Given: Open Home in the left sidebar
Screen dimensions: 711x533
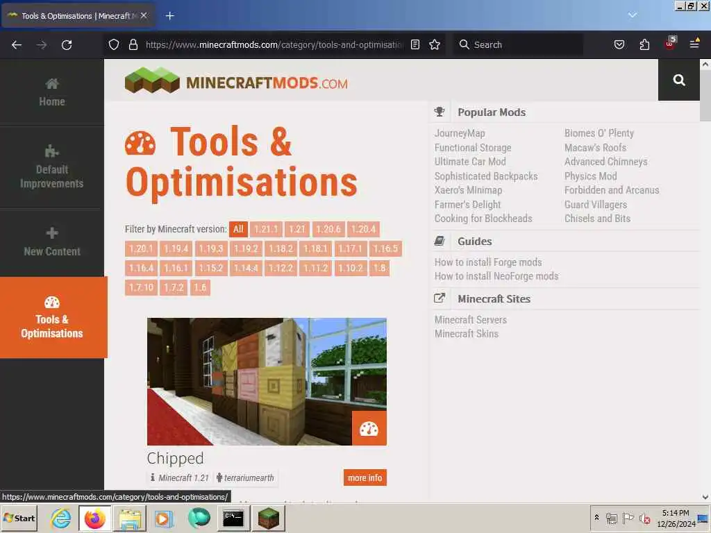Looking at the screenshot, I should 51,92.
